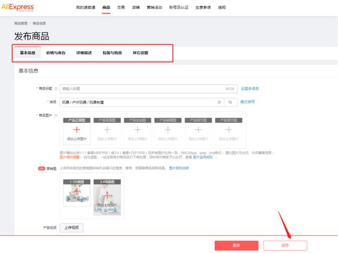Click the 3:4场景图 marketing image slot
Viewport: 338px width, 253px height.
tap(107, 197)
